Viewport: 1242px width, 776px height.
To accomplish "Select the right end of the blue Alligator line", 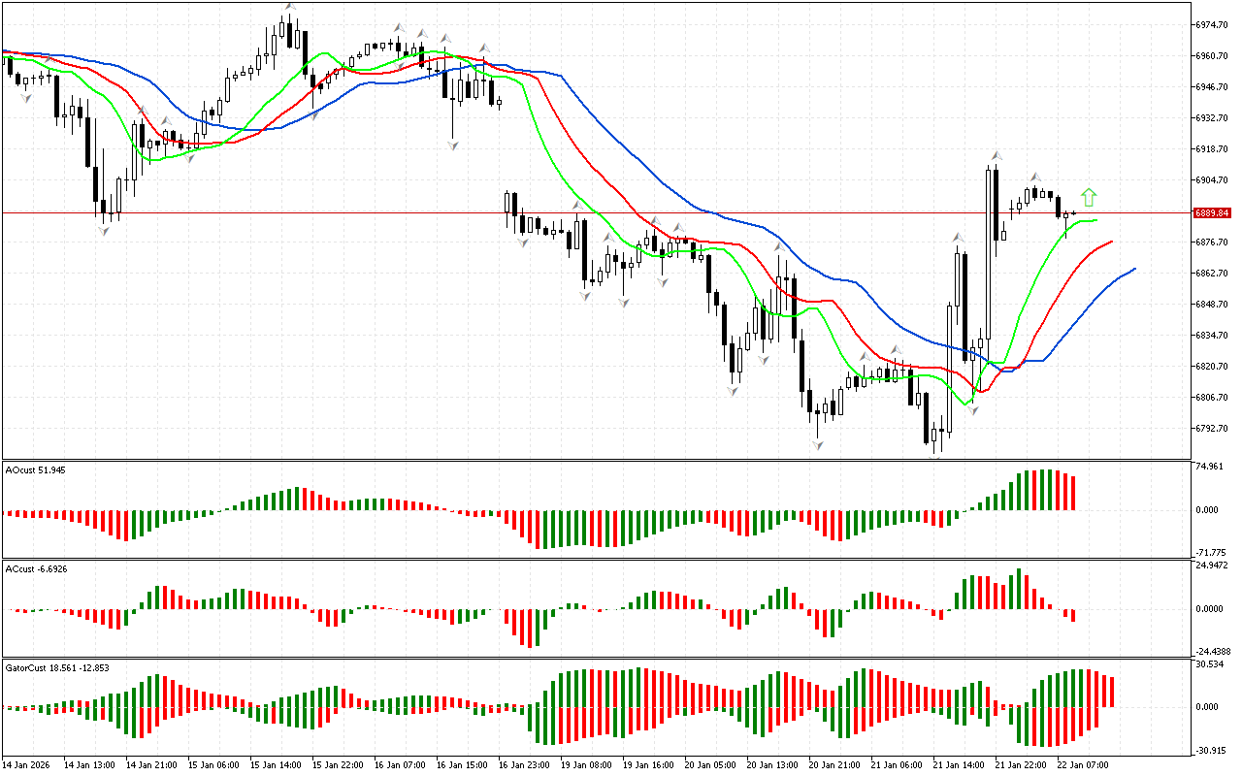I will 1133,269.
